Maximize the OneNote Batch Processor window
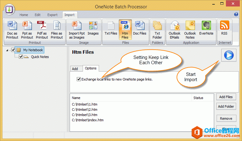Screen dimensions: 242x141 click(222, 3)
